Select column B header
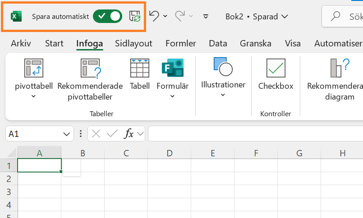 [83, 153]
